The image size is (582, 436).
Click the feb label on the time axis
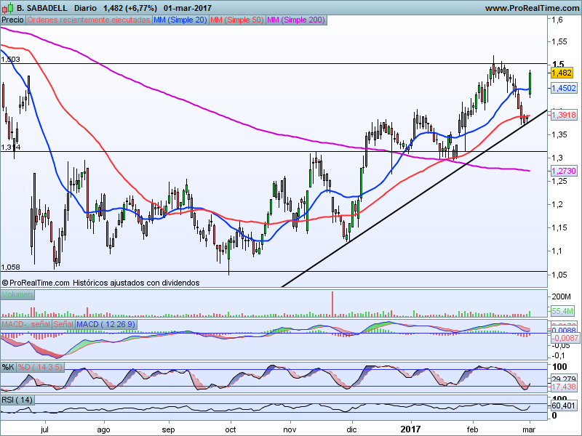[472, 429]
